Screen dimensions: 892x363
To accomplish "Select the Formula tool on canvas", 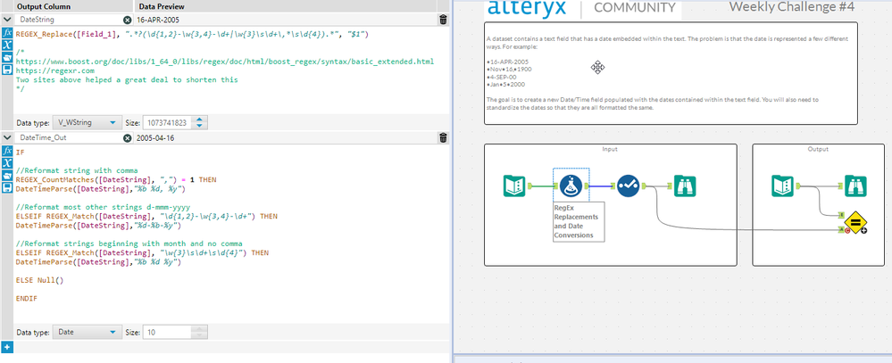I will 571,186.
